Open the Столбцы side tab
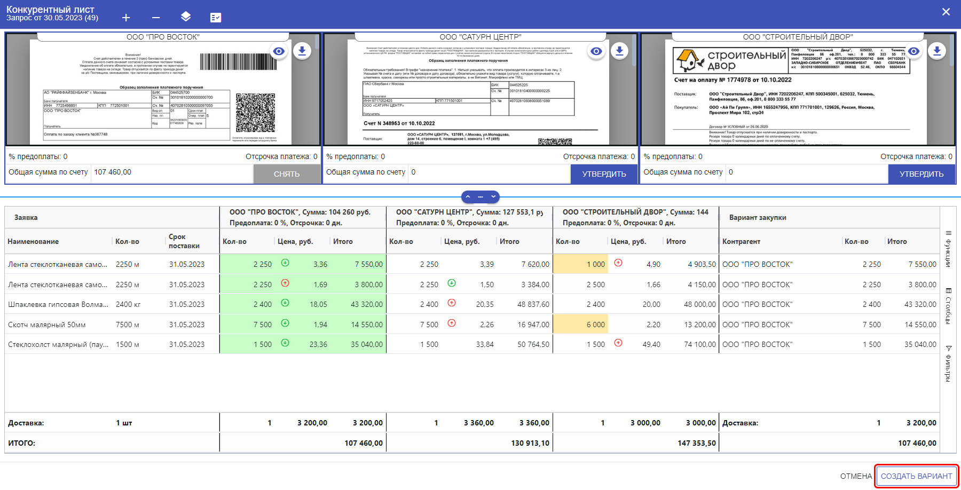Viewport: 961px width, 490px height. coord(949,306)
